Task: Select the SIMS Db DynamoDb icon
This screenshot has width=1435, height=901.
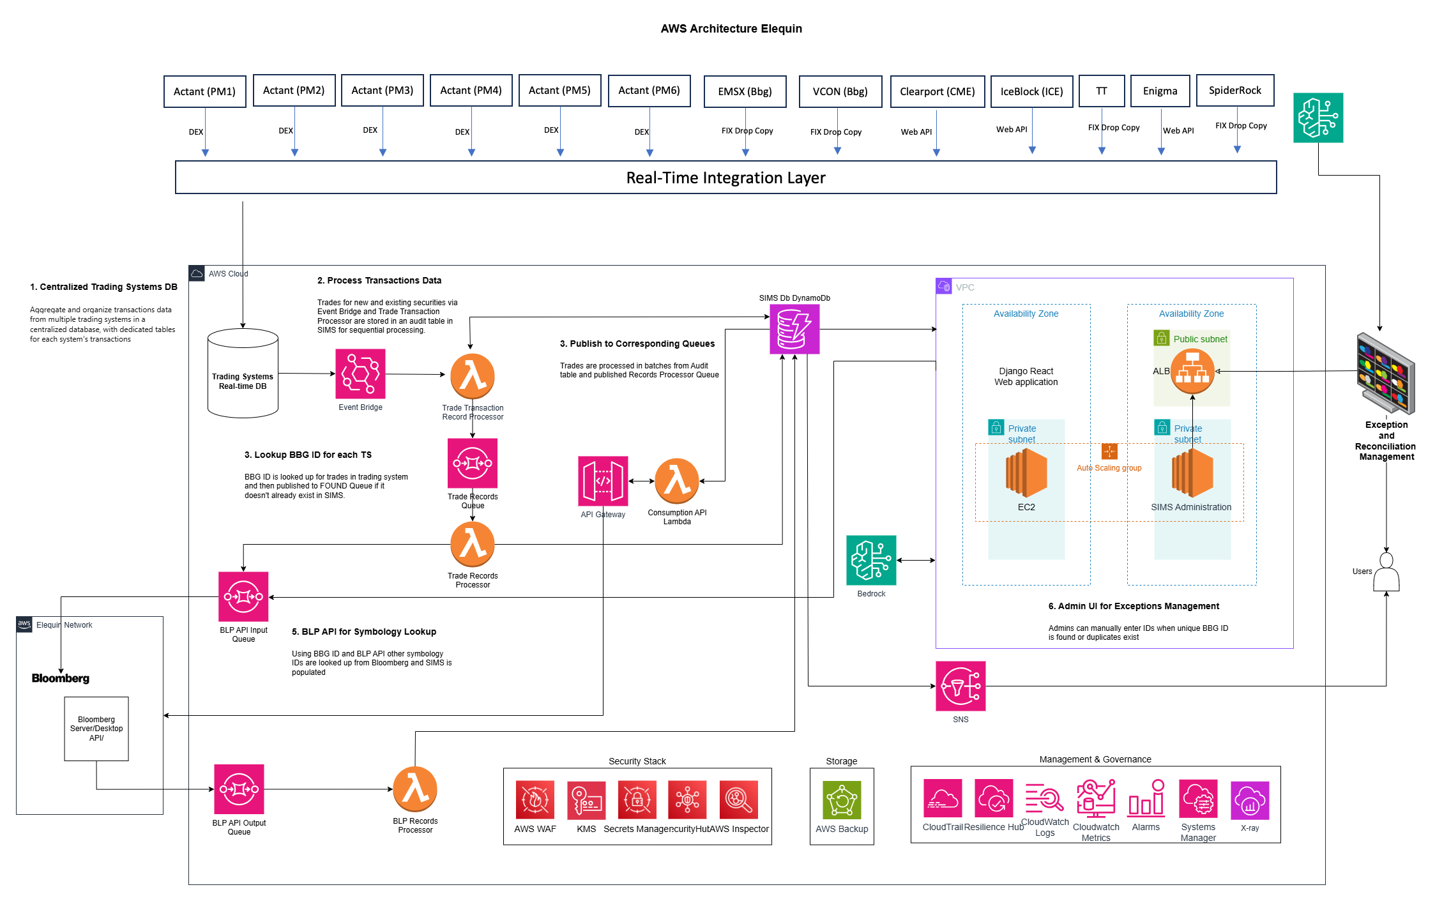Action: point(794,329)
